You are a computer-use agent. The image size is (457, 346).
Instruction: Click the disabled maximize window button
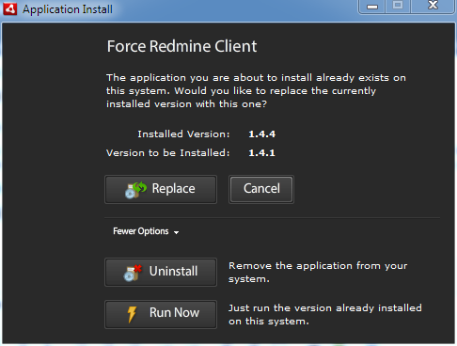pyautogui.click(x=398, y=6)
